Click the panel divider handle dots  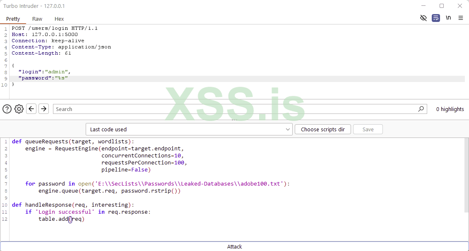[x=234, y=120]
